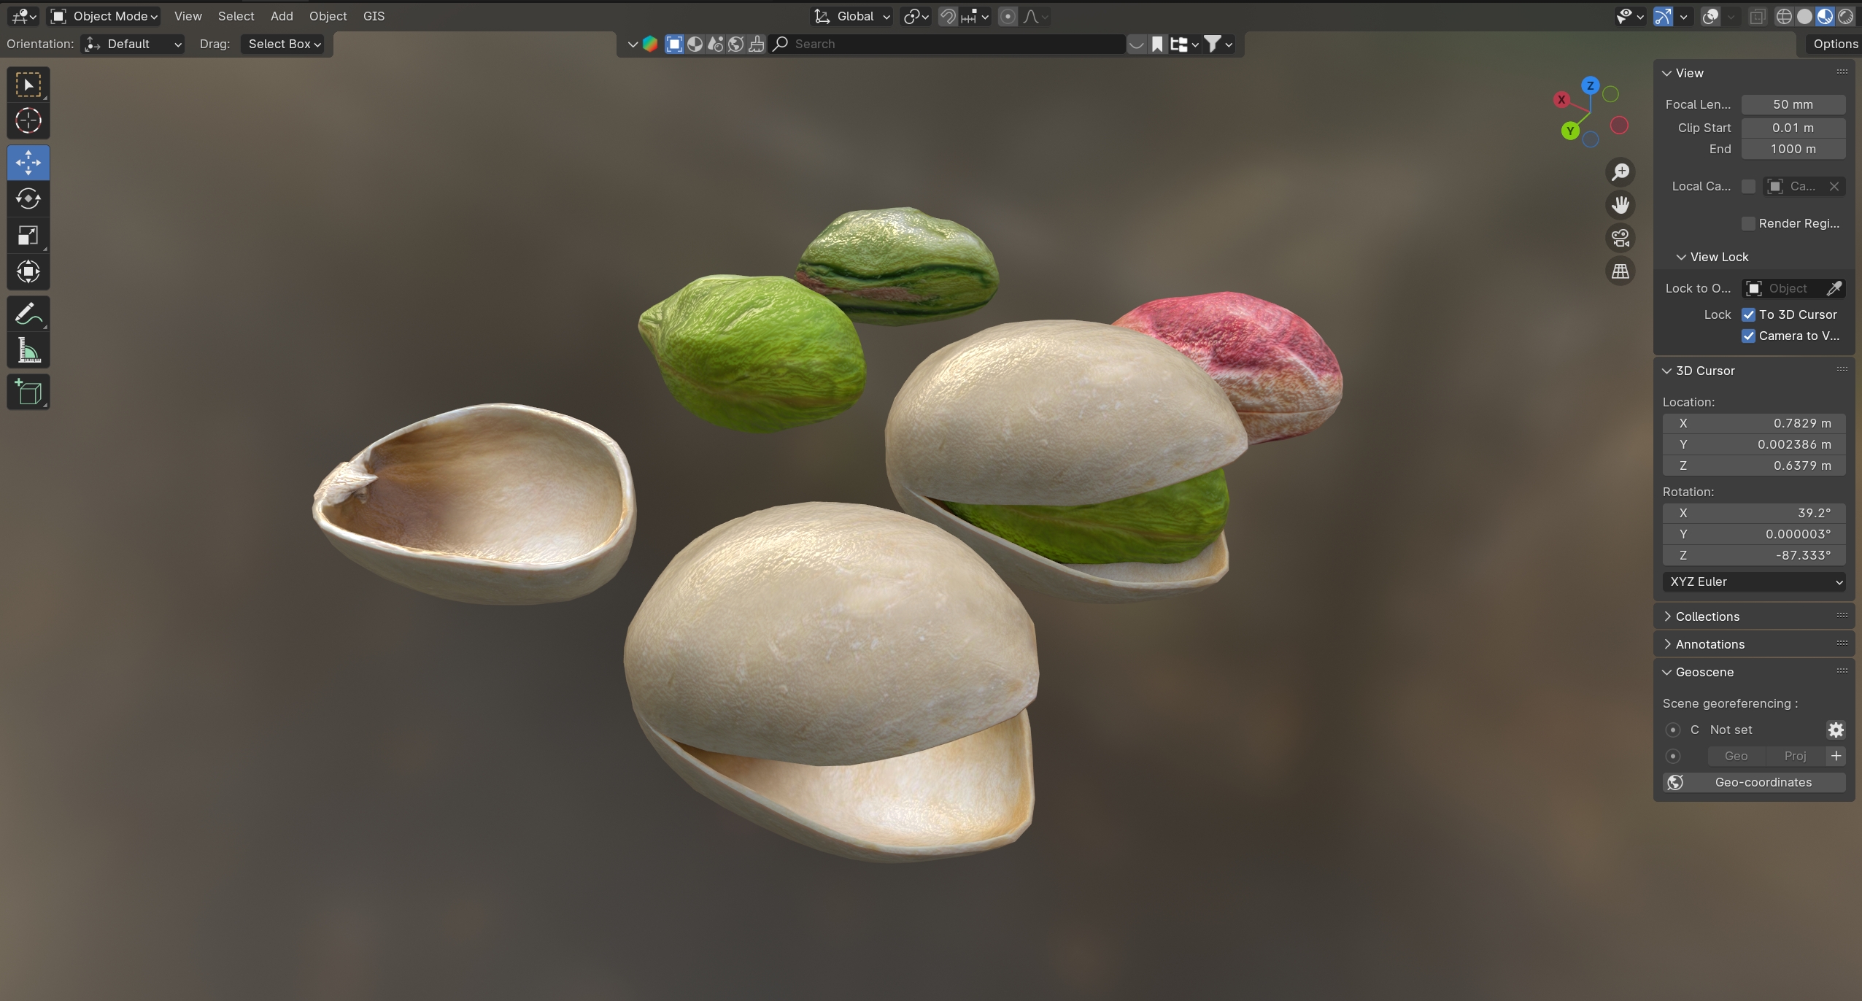
Task: Activate the Scale tool
Action: pos(28,235)
